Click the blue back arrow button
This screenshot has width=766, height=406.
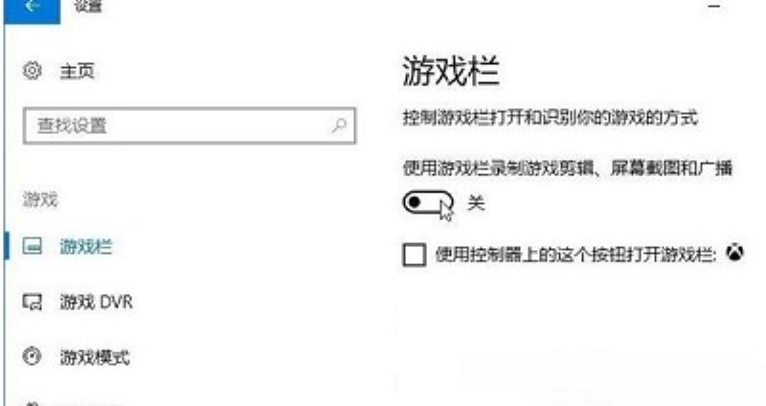point(33,10)
